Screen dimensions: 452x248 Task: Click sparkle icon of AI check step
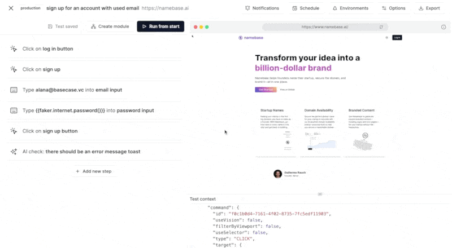[14, 152]
